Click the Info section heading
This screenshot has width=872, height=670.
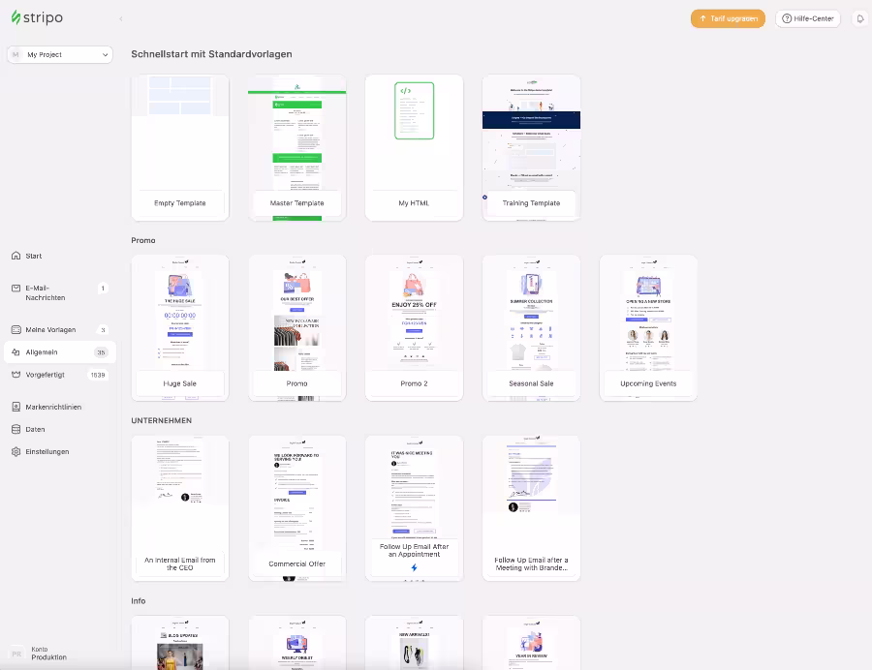(138, 600)
